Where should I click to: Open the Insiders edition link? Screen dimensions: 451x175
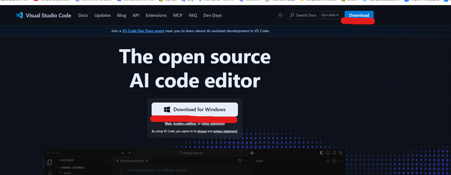click(x=185, y=124)
